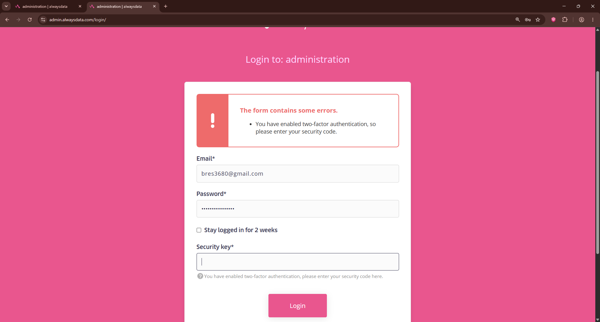Open the zoom magnifier icon in address bar

[x=518, y=20]
